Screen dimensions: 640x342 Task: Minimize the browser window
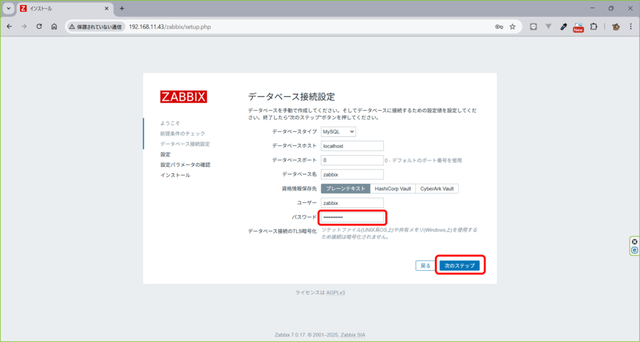[x=592, y=8]
